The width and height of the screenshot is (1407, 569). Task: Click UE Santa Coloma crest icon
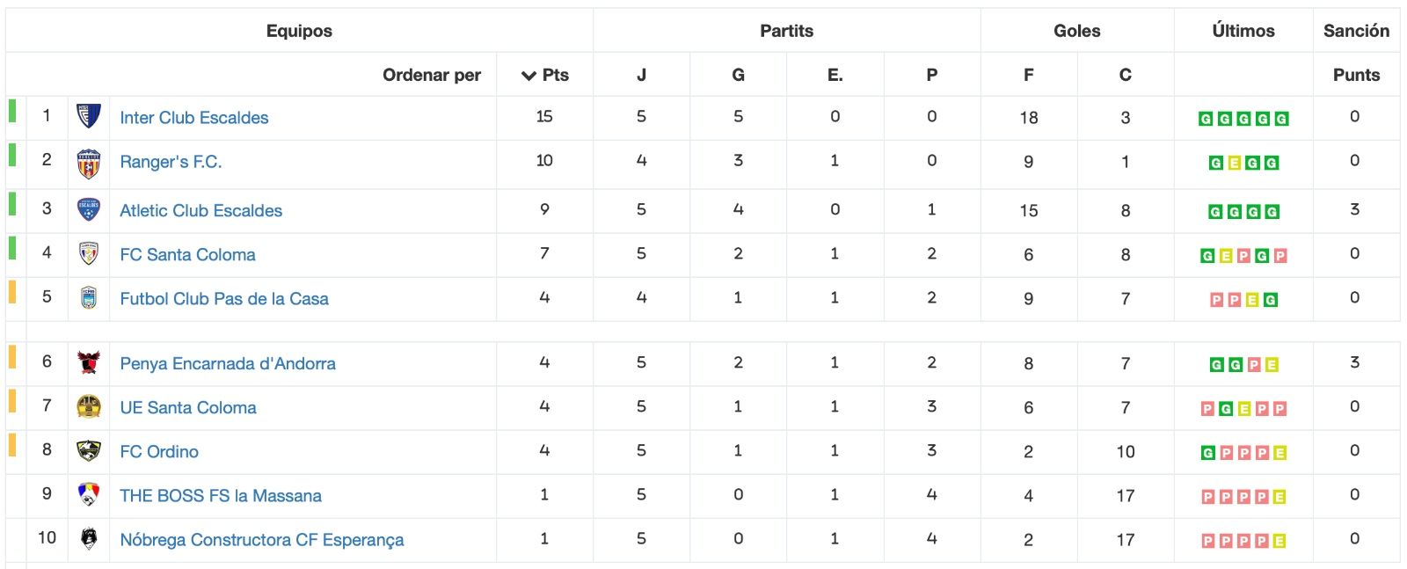89,406
